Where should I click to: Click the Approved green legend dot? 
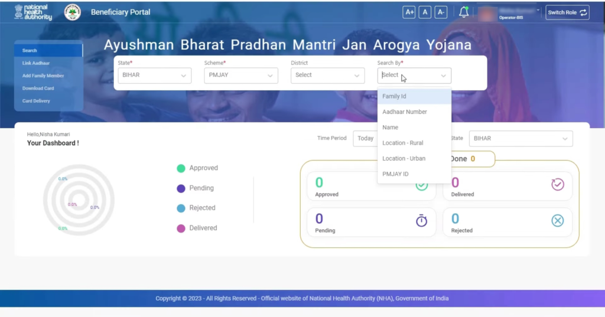pyautogui.click(x=181, y=168)
